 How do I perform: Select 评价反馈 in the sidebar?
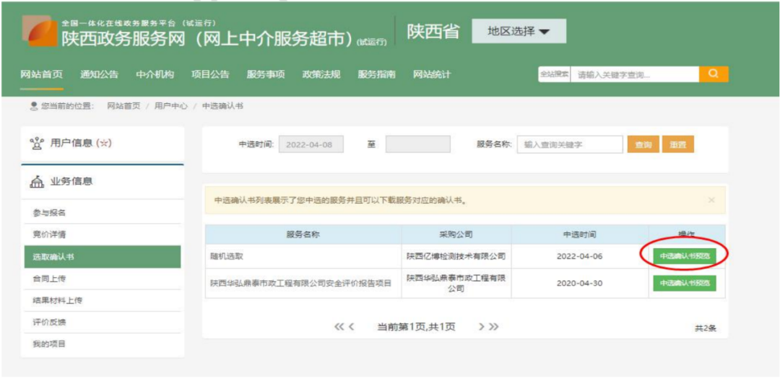(x=103, y=323)
